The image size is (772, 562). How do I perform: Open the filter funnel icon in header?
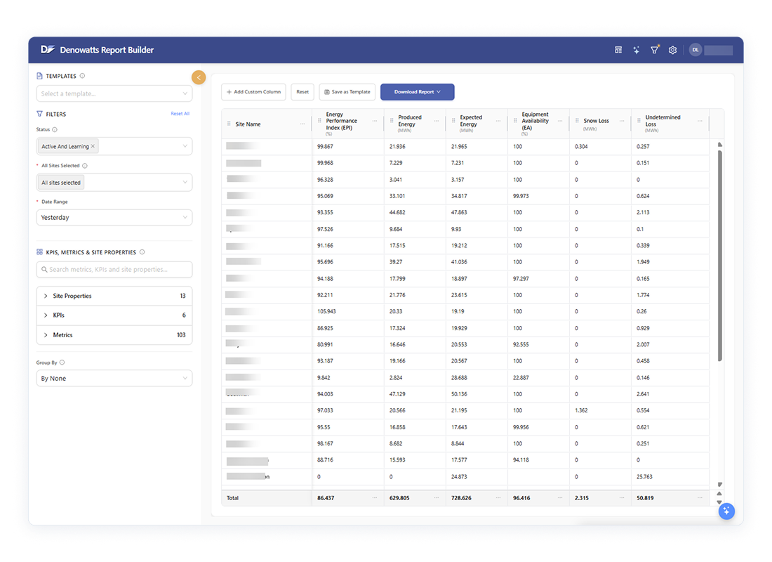(x=654, y=50)
